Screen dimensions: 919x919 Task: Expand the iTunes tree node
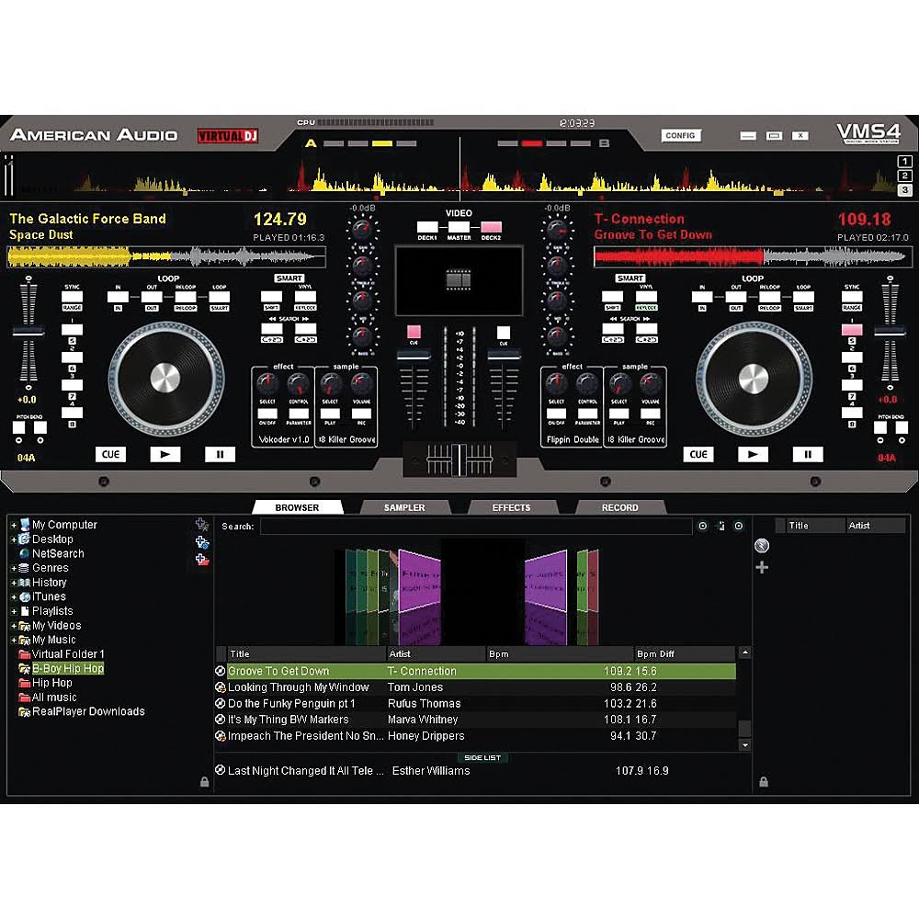coord(14,597)
